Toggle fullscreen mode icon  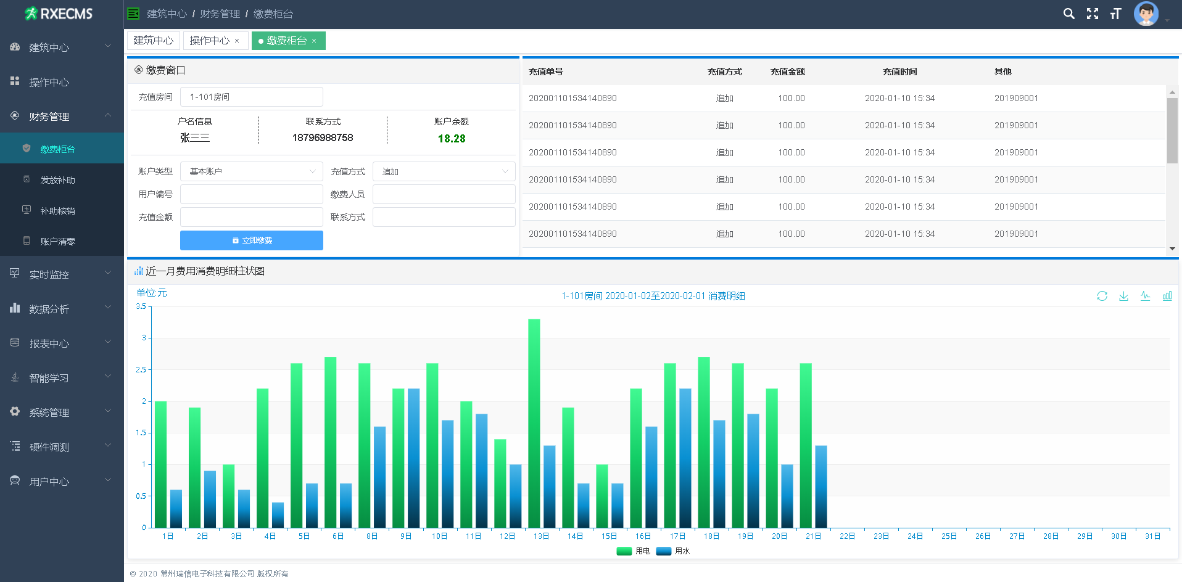tap(1092, 14)
